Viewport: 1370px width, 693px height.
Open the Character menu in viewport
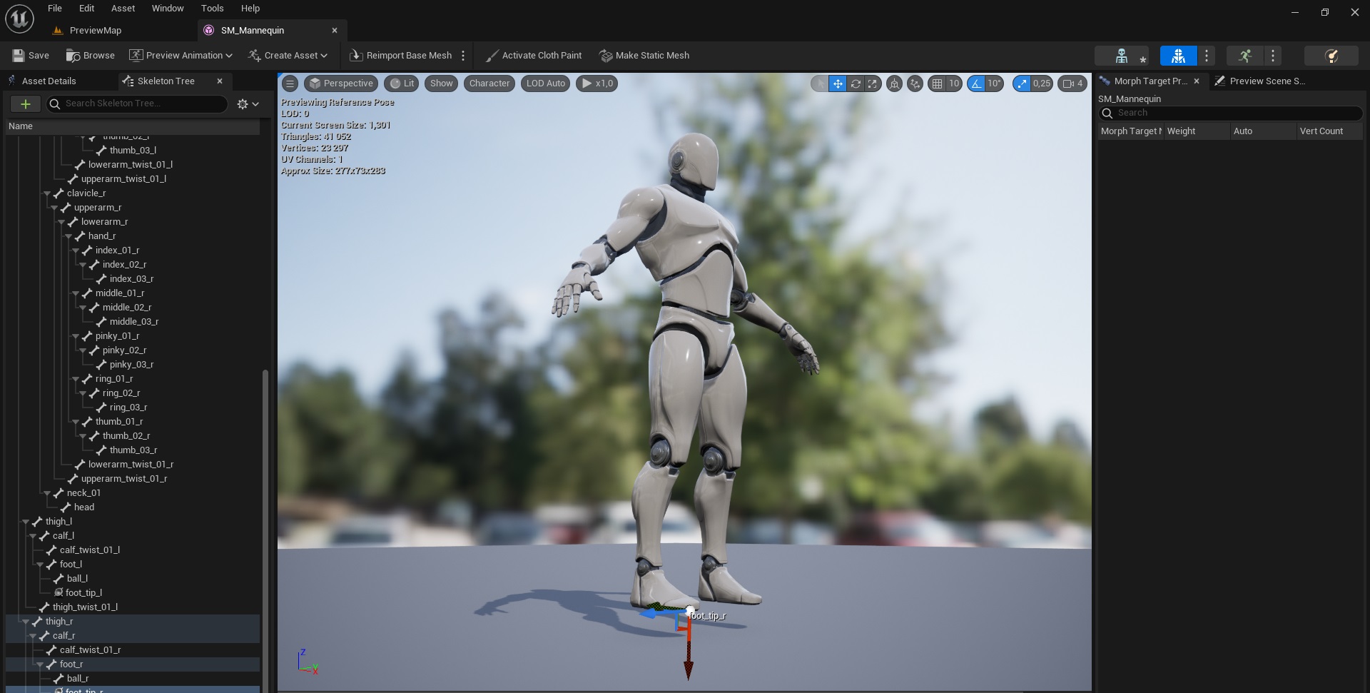[489, 84]
